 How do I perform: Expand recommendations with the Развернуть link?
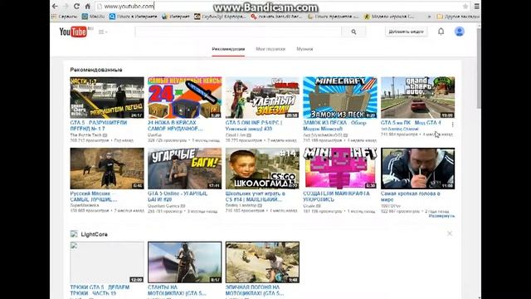tap(441, 216)
